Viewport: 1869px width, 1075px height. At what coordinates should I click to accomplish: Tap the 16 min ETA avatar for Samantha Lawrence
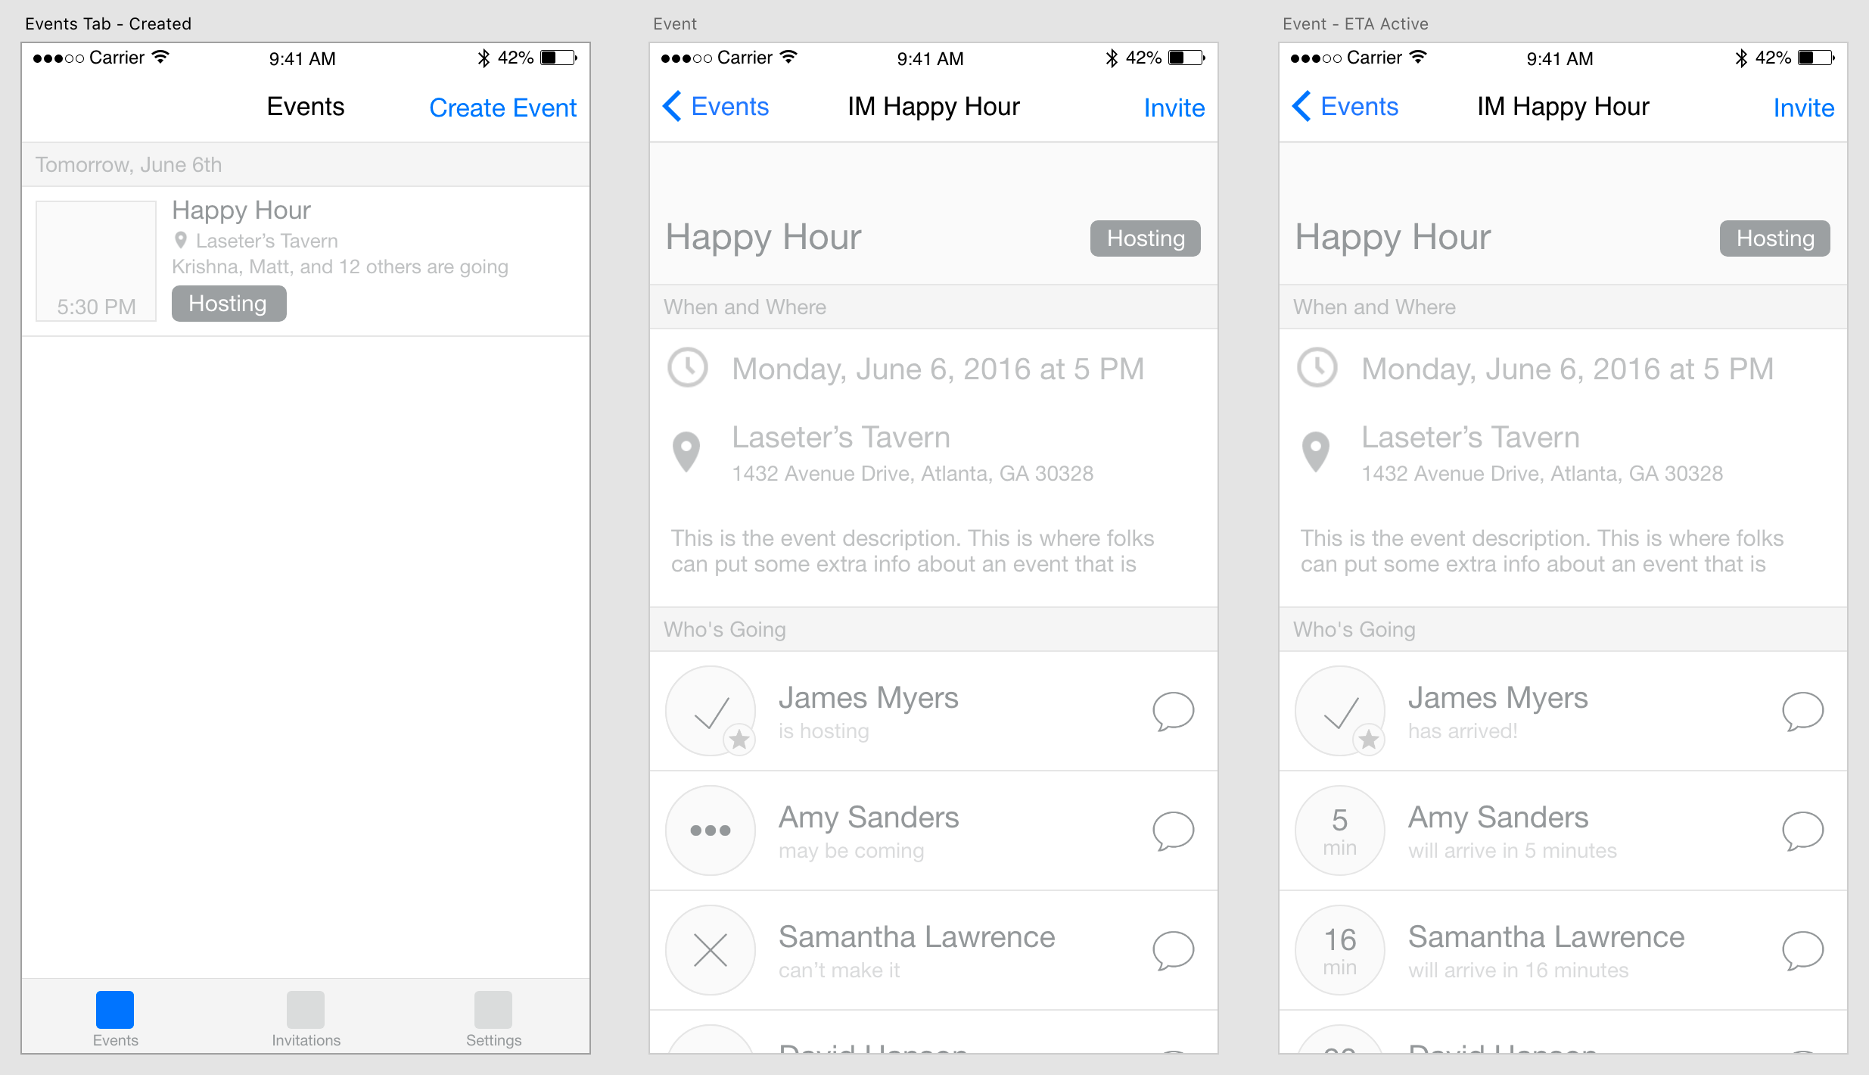[x=1340, y=950]
